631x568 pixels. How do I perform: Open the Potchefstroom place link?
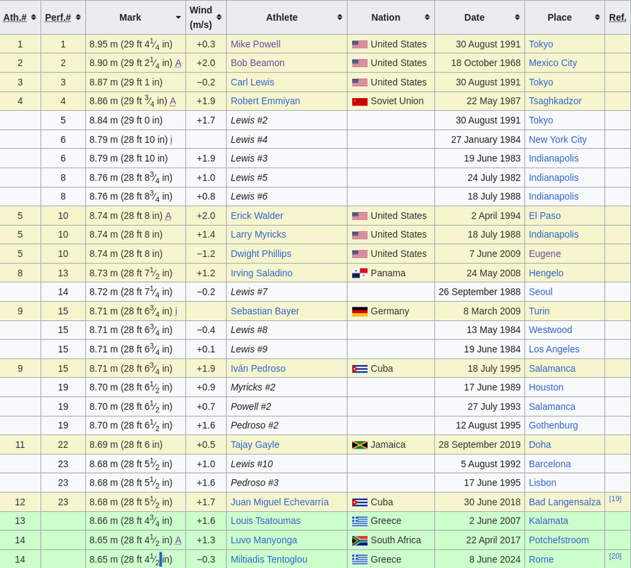(559, 540)
